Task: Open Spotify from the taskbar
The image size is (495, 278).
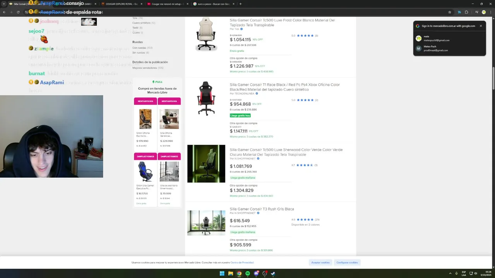Action: [x=247, y=273]
